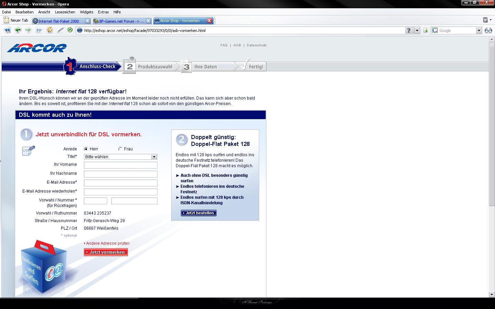This screenshot has height=309, width=495.
Task: Click the add bookmark page star icon
Action: coord(426,31)
